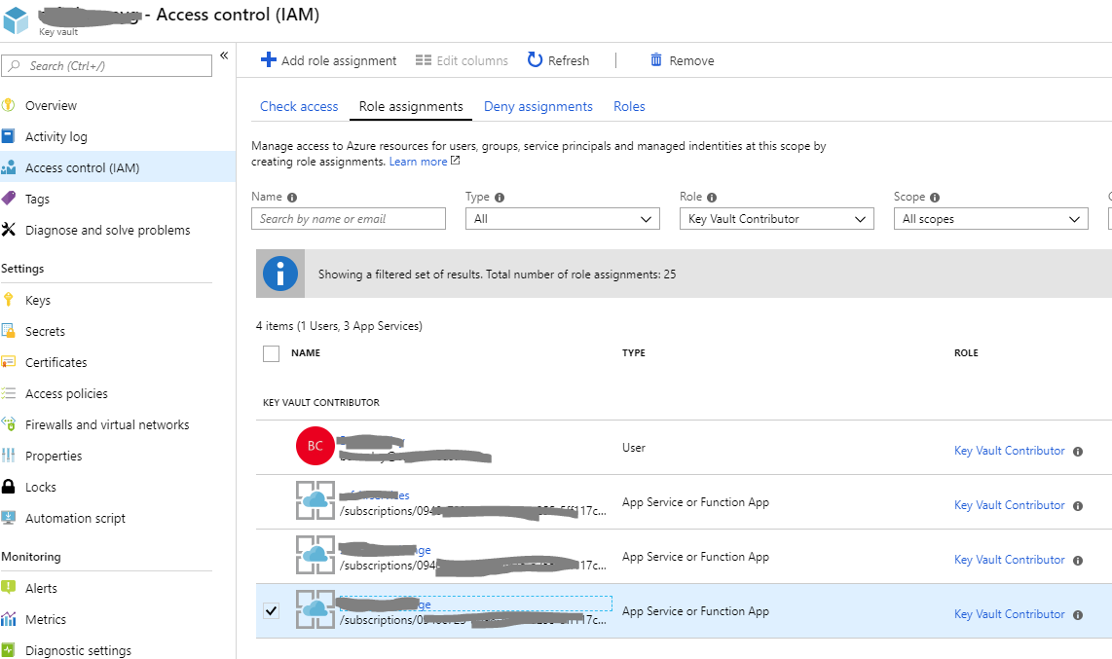Go to Secrets settings

click(x=45, y=331)
